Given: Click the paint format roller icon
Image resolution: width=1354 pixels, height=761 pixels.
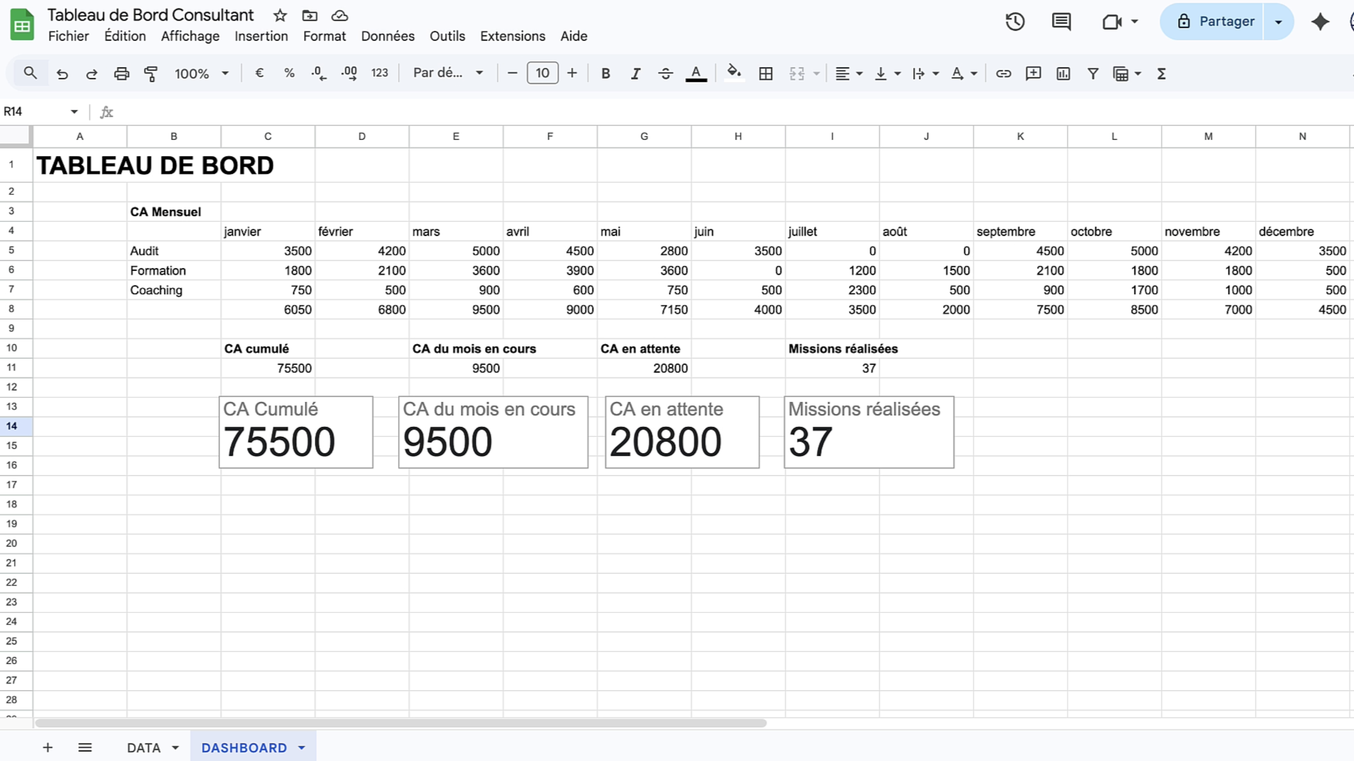Looking at the screenshot, I should [x=151, y=74].
